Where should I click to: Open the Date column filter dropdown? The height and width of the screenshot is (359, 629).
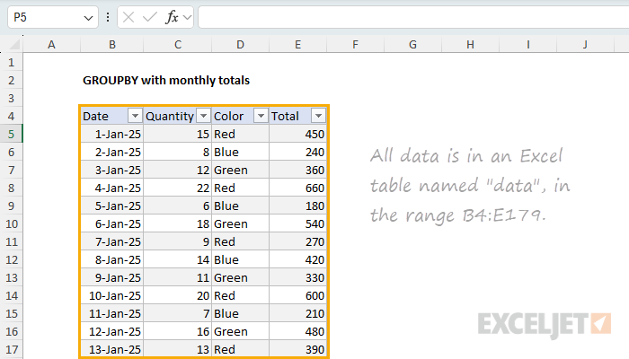pos(135,116)
